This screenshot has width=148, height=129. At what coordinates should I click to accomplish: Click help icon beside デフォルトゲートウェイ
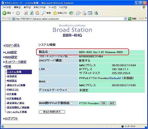(x=70, y=90)
